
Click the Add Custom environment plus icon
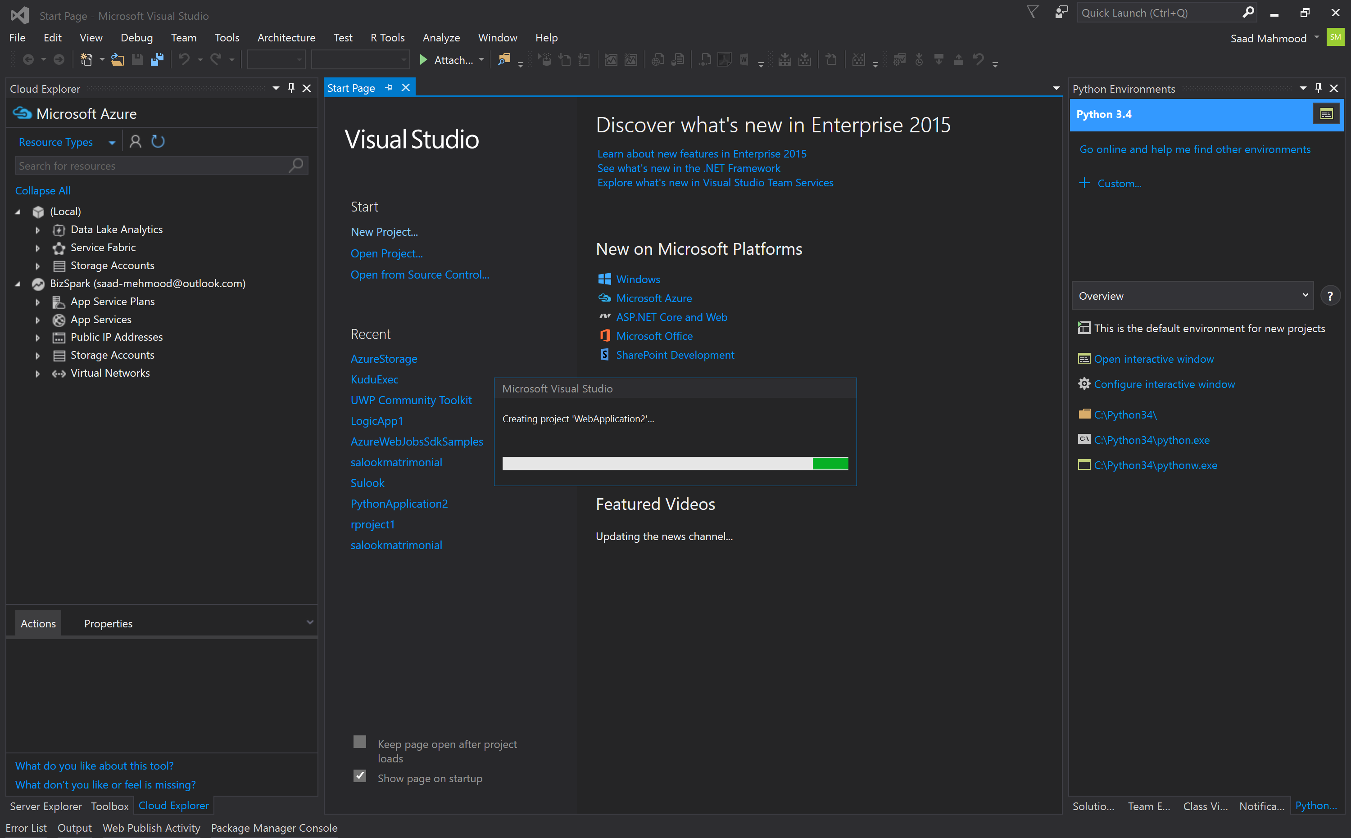(1085, 183)
